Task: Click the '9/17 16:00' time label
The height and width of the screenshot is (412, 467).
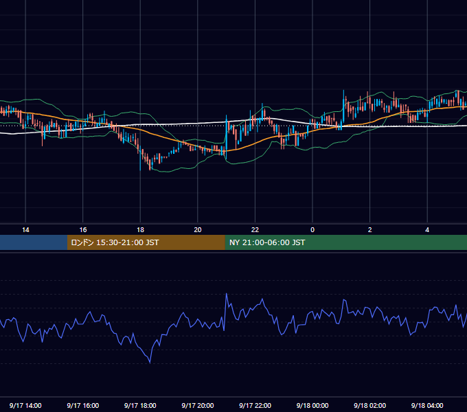Action: coord(83,405)
